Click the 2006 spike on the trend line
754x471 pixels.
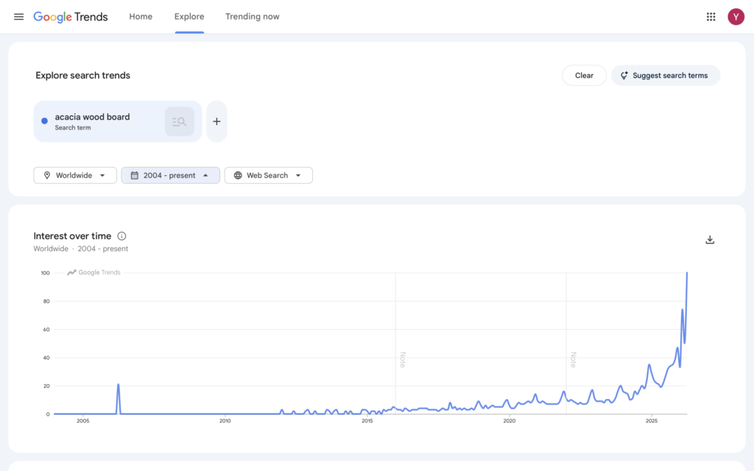[x=118, y=386]
